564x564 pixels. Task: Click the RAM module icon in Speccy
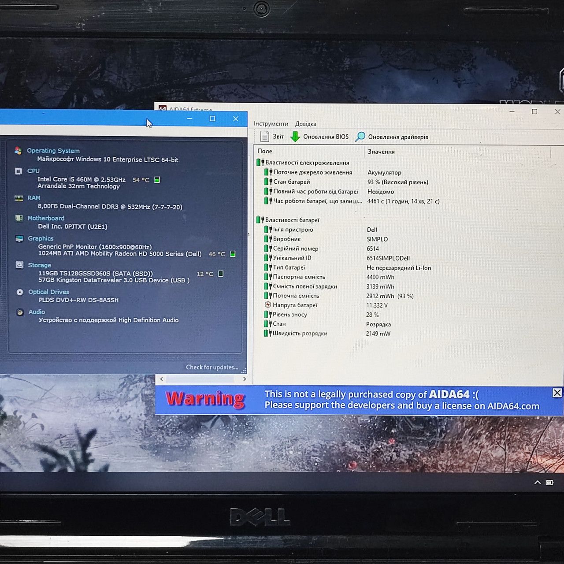tap(19, 198)
